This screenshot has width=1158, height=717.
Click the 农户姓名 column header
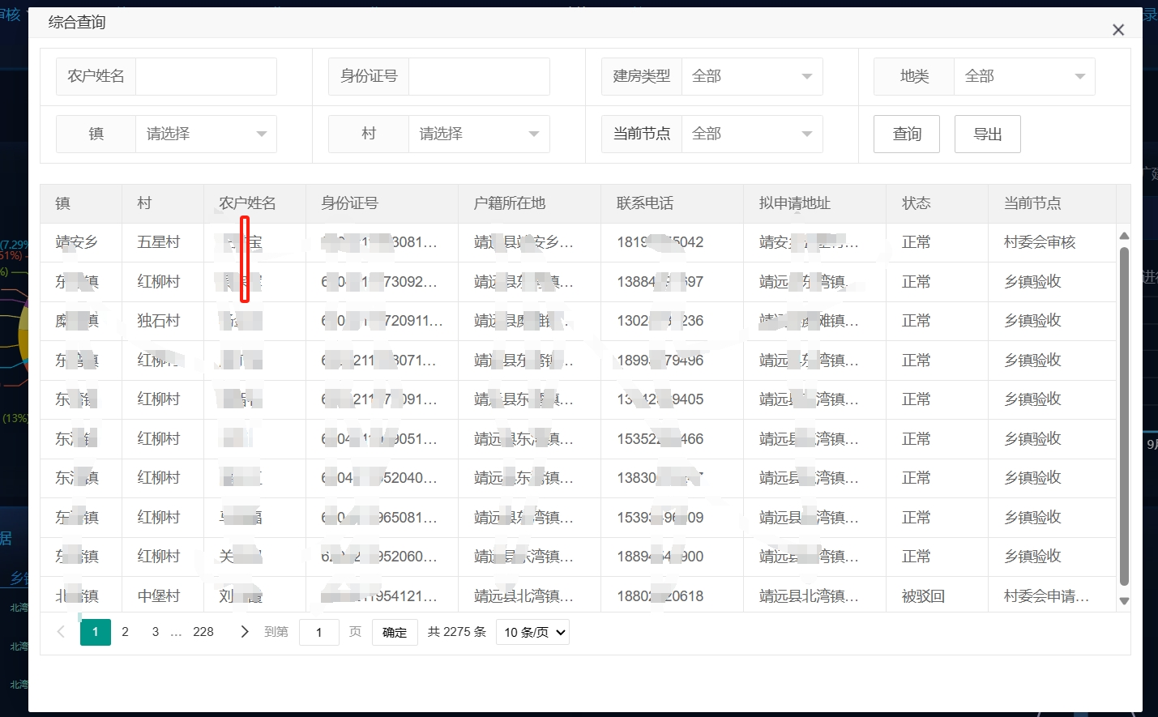[x=254, y=203]
